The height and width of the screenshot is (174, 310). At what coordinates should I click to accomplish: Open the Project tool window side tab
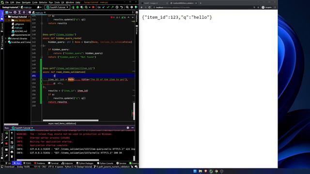2,15
